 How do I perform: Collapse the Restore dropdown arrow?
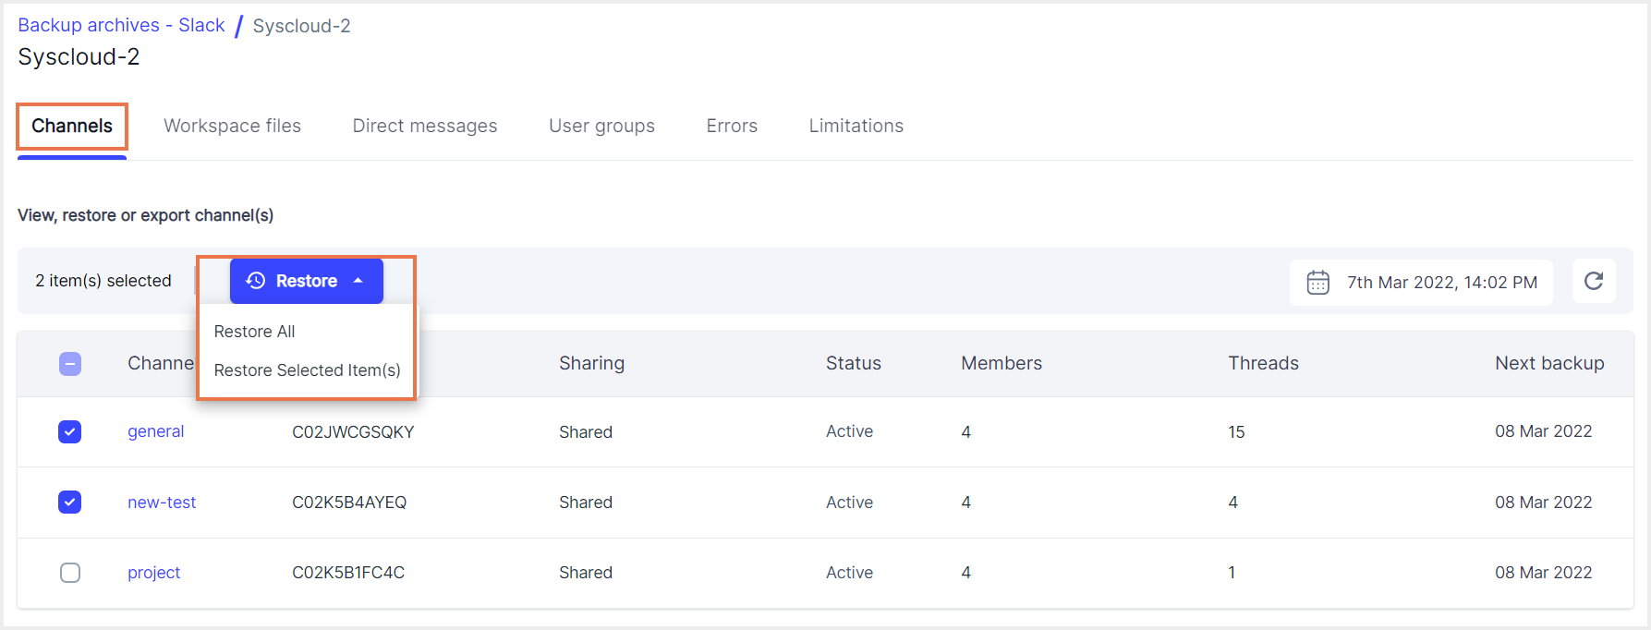click(358, 281)
